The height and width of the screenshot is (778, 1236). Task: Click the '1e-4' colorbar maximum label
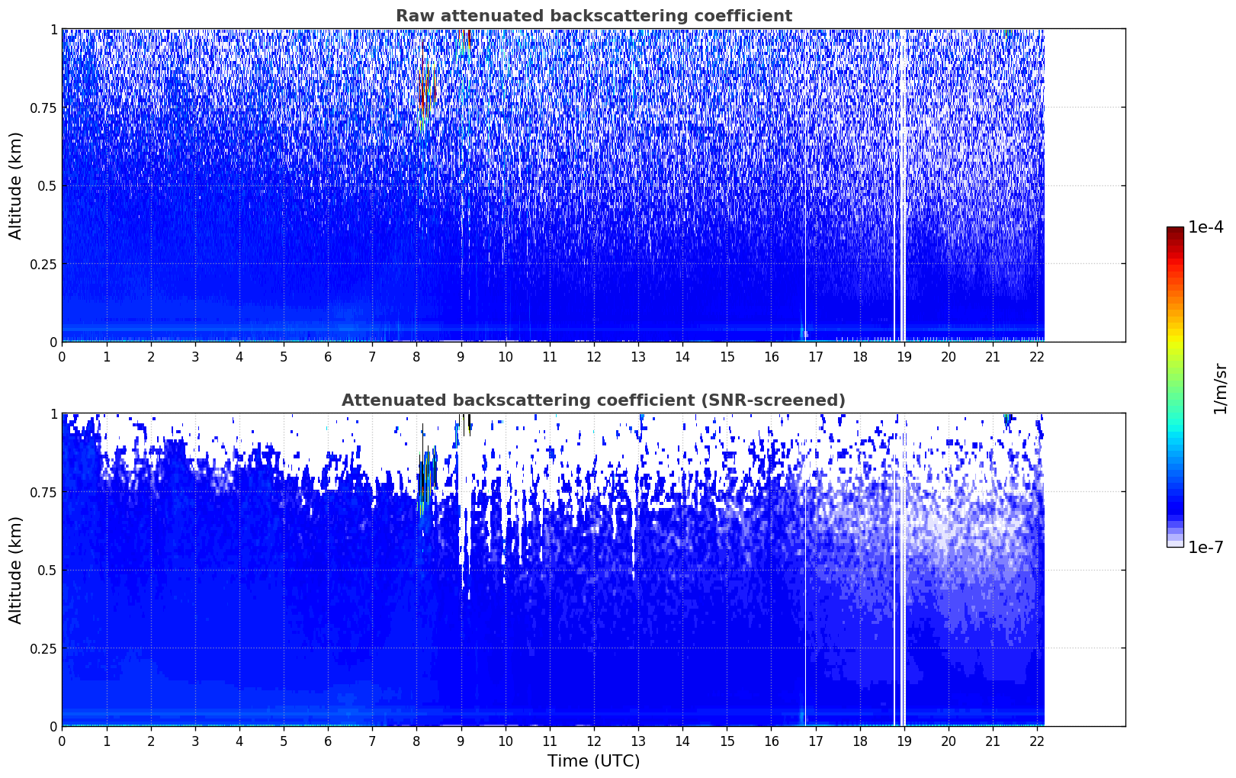[x=1205, y=227]
